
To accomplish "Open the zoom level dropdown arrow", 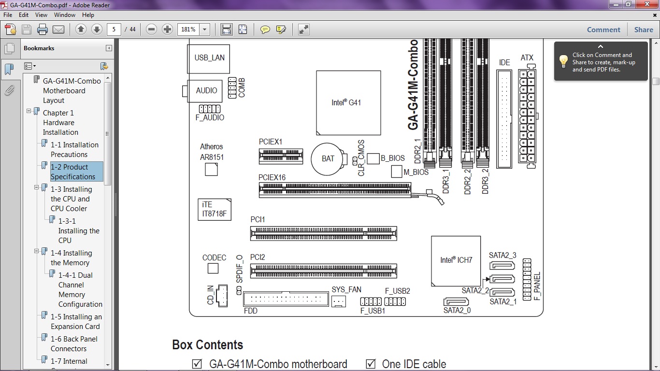I will point(205,29).
